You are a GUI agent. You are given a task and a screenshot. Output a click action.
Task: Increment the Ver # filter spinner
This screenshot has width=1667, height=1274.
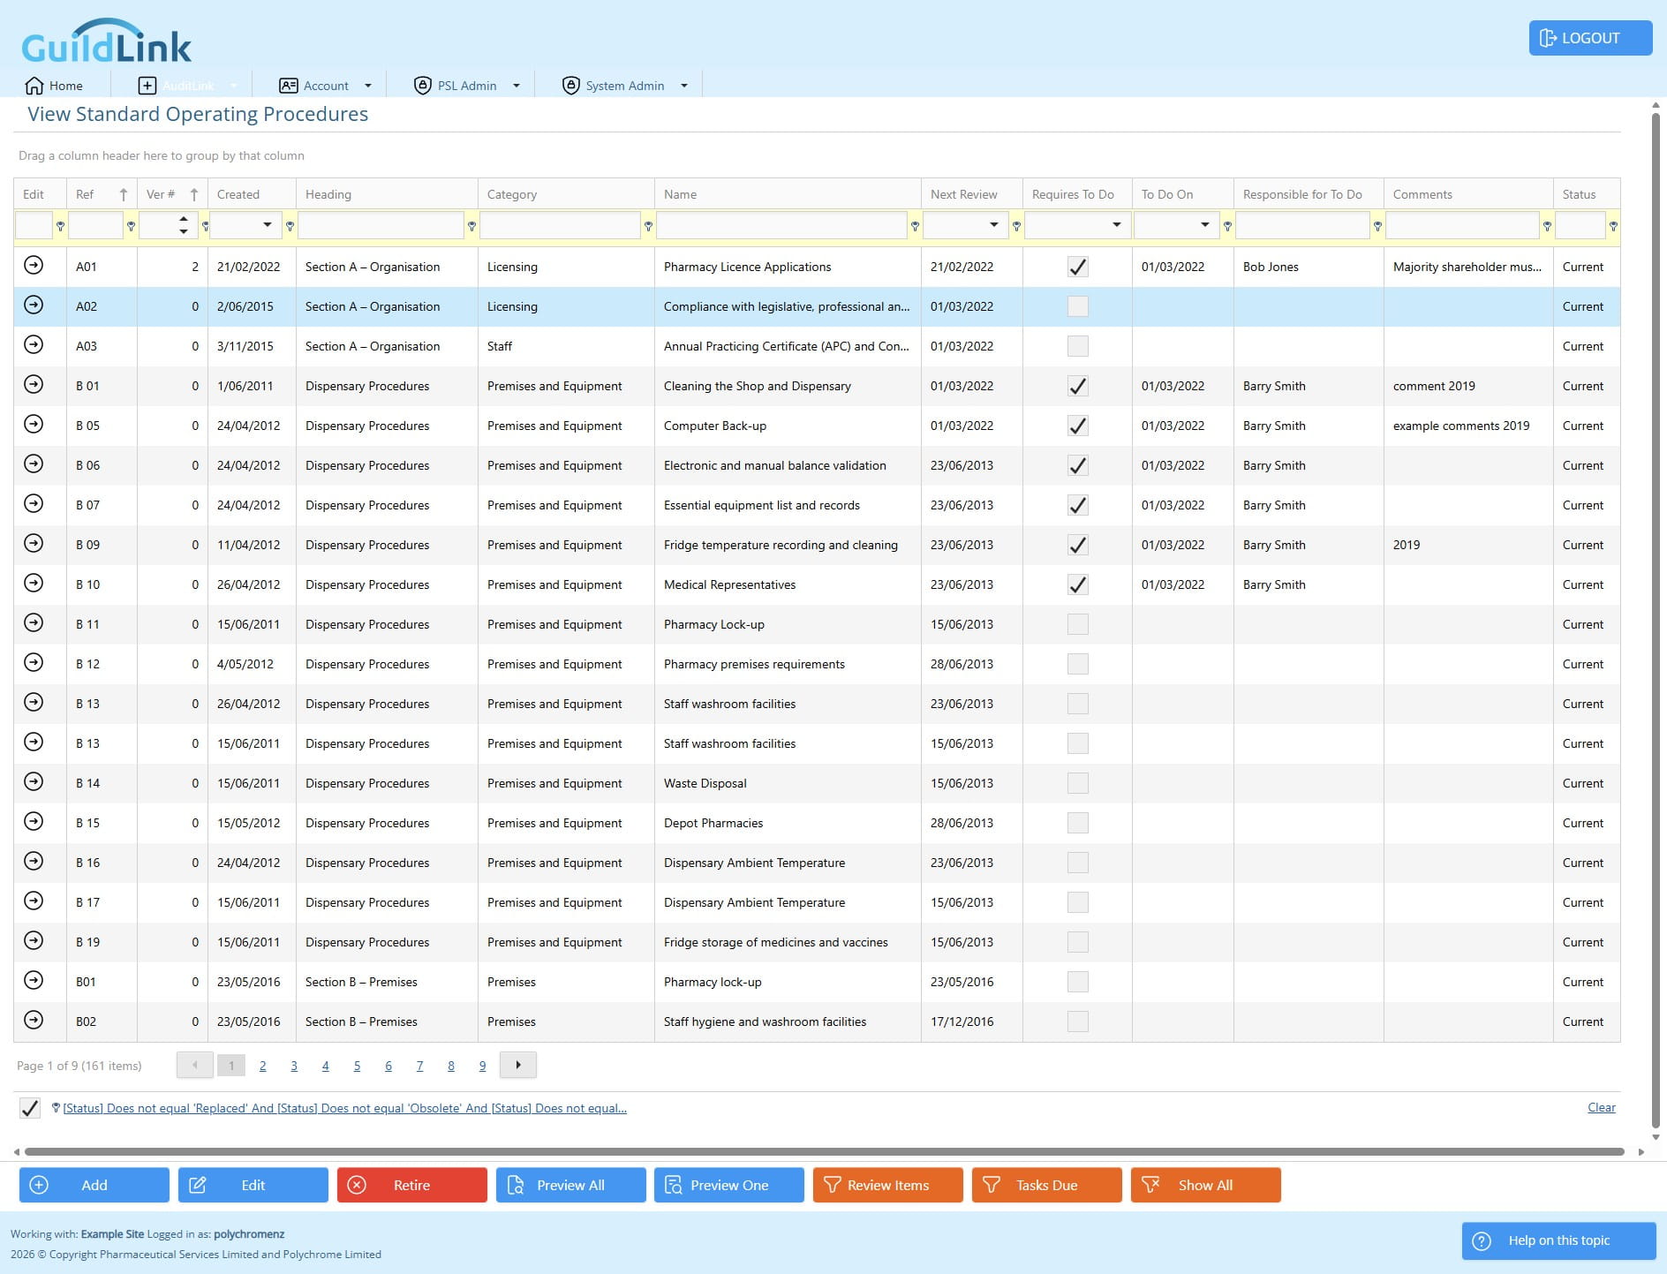tap(183, 219)
